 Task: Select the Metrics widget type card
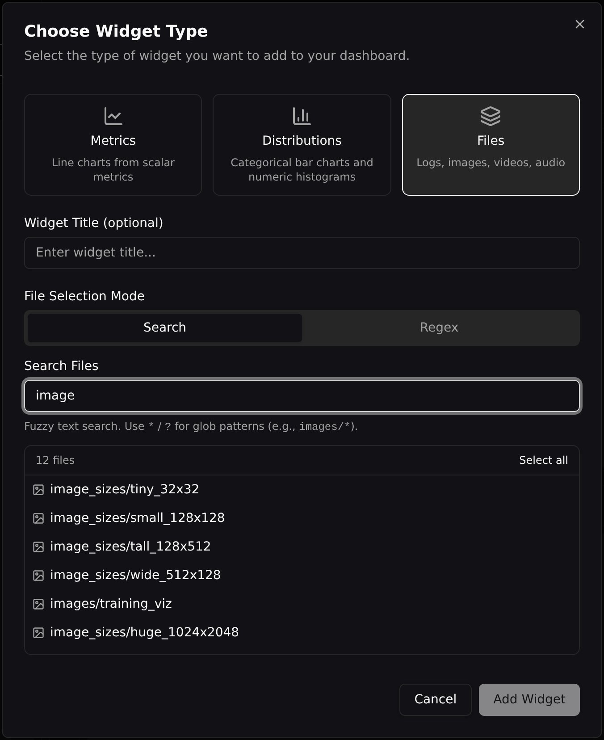pyautogui.click(x=113, y=145)
